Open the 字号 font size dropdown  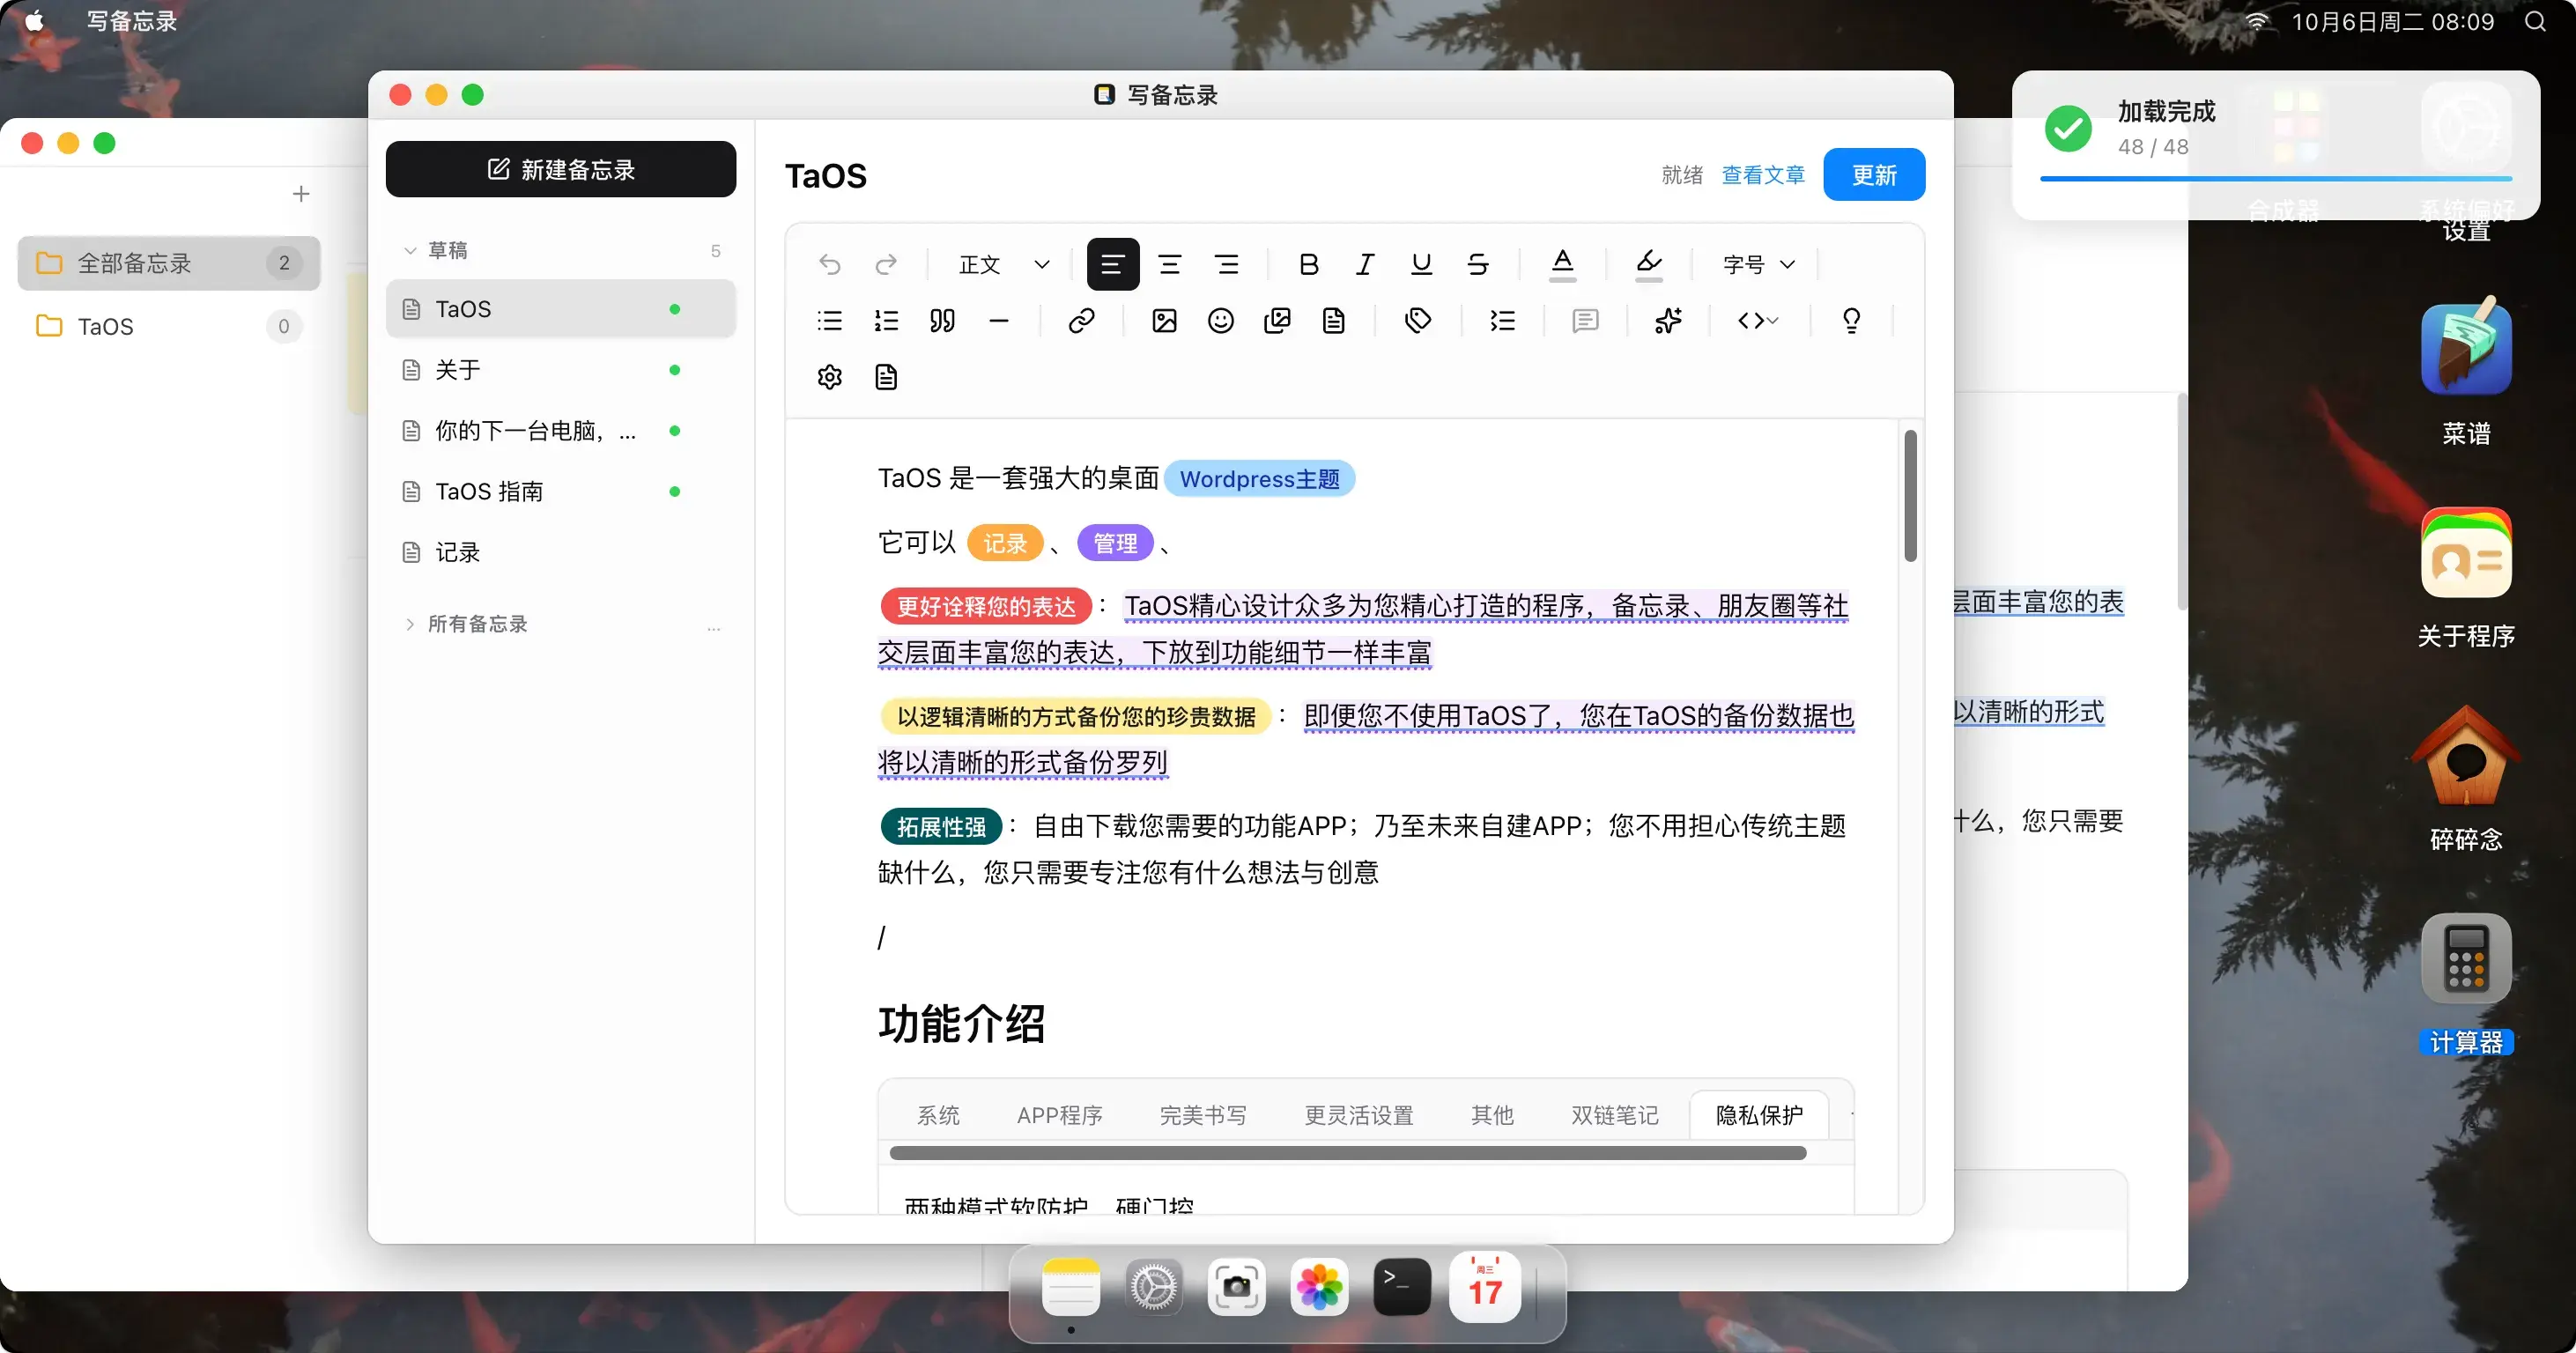1759,264
